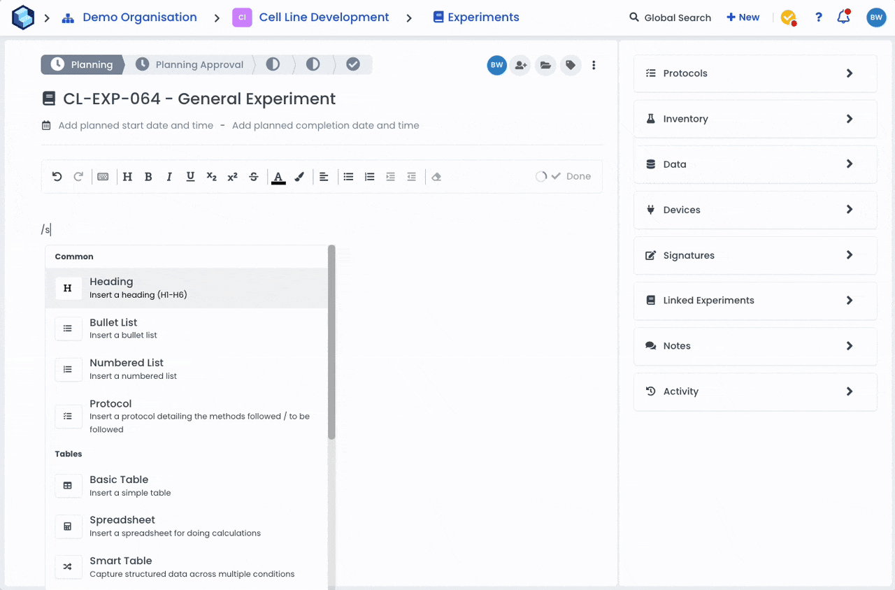The width and height of the screenshot is (895, 590).
Task: Choose Basic Table from the slash menu
Action: pyautogui.click(x=186, y=486)
